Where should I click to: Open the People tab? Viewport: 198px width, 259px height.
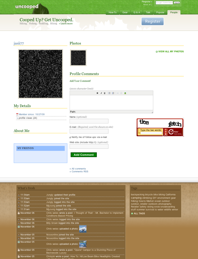(174, 12)
